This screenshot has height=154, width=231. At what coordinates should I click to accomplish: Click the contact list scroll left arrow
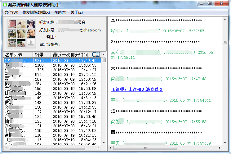point(6,148)
